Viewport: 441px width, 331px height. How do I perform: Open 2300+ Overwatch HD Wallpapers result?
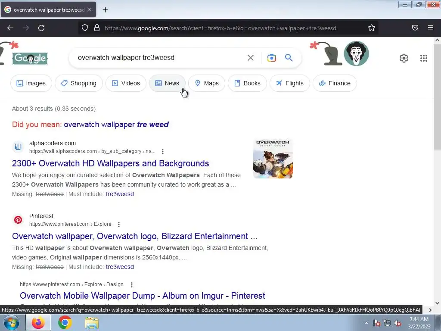[111, 163]
